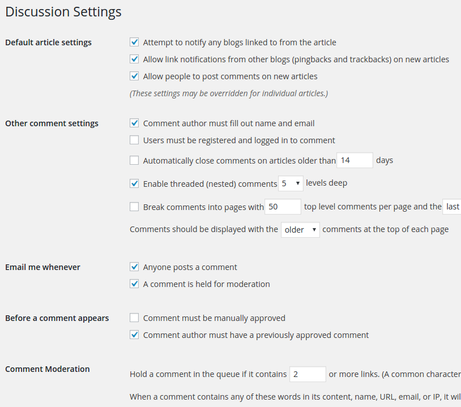The height and width of the screenshot is (407, 461).
Task: Open the 'older' comments display order dropdown
Action: 300,230
